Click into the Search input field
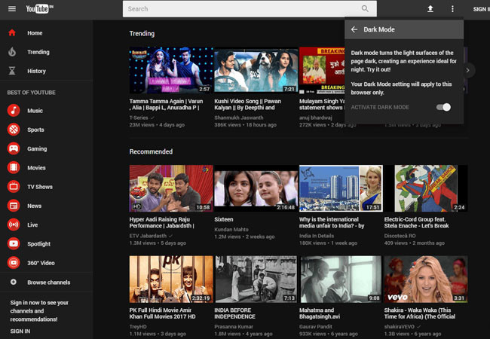 point(240,9)
